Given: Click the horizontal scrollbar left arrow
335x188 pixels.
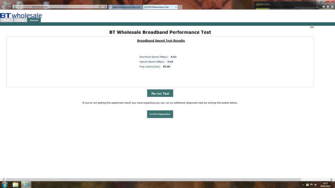Looking at the screenshot, I should [4, 180].
